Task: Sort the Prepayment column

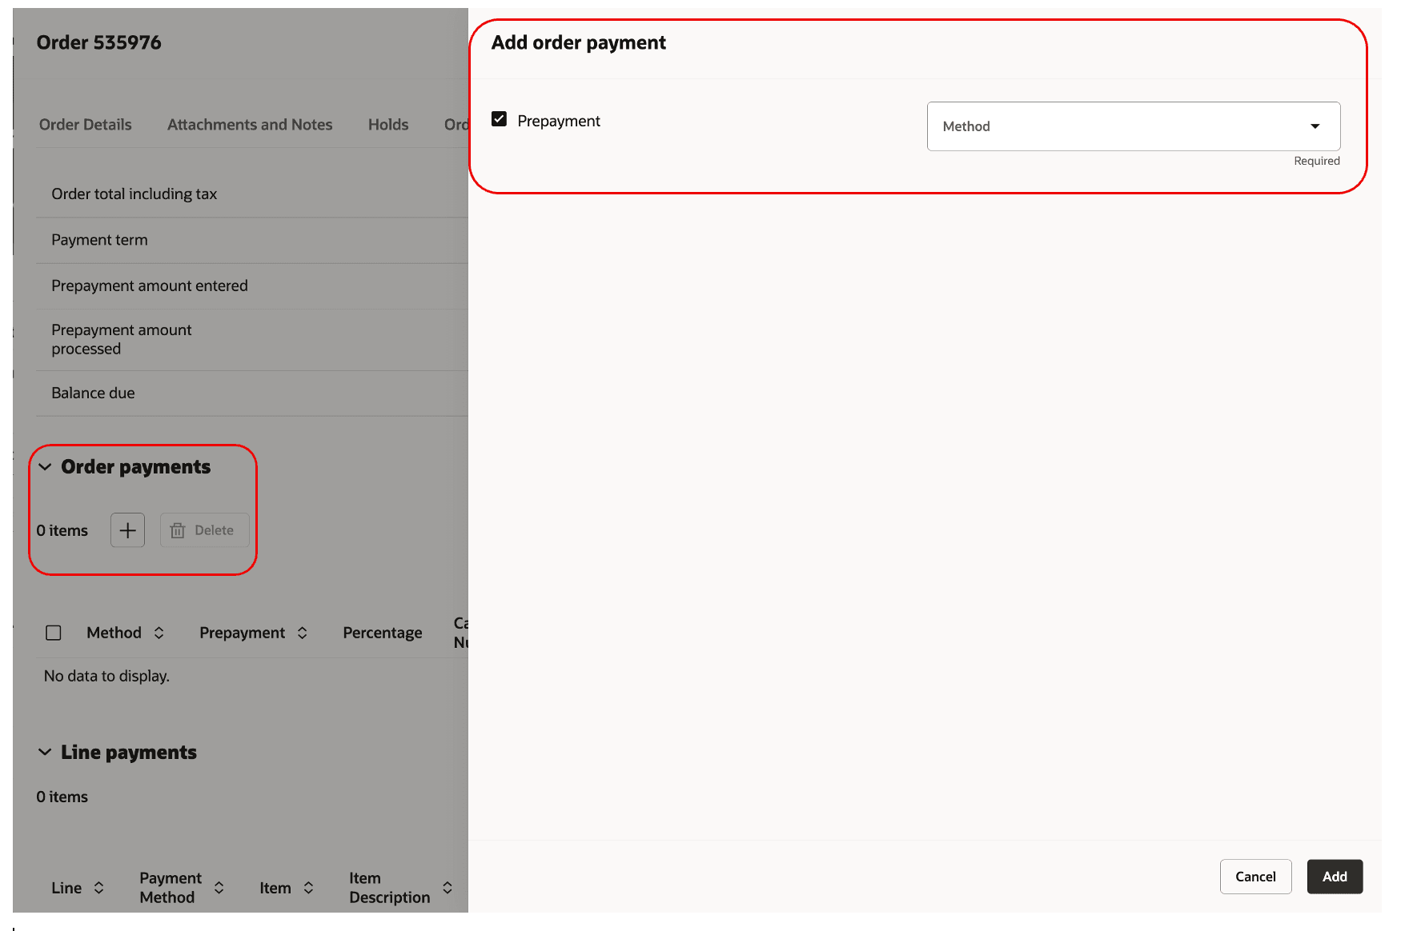Action: (302, 632)
